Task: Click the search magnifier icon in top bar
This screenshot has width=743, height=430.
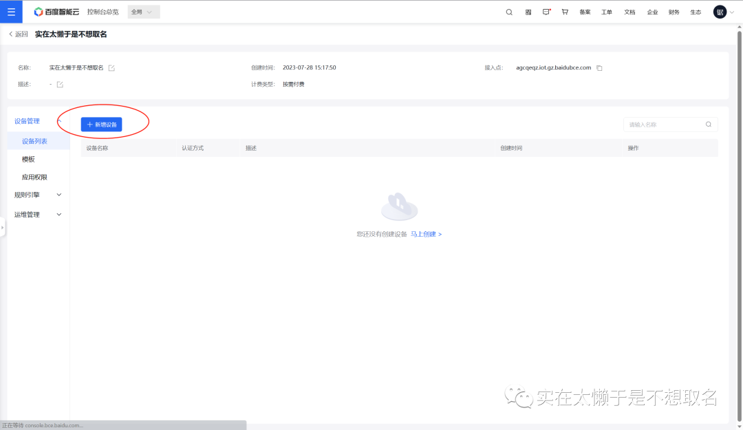Action: [509, 12]
